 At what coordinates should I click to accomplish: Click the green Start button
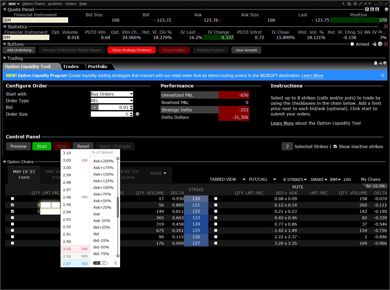[x=42, y=146]
